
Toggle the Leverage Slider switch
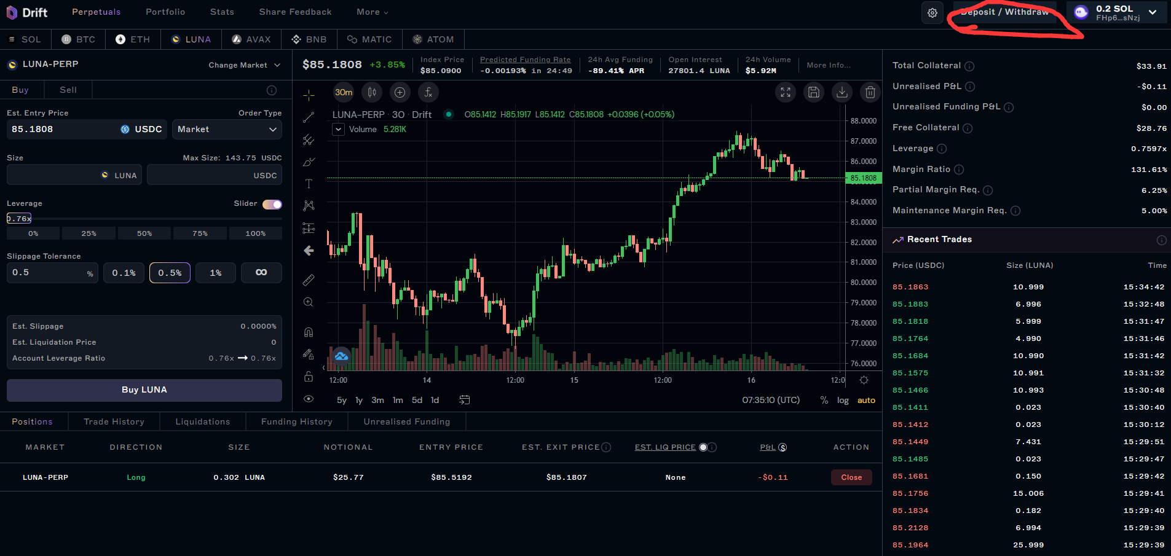[x=272, y=205]
